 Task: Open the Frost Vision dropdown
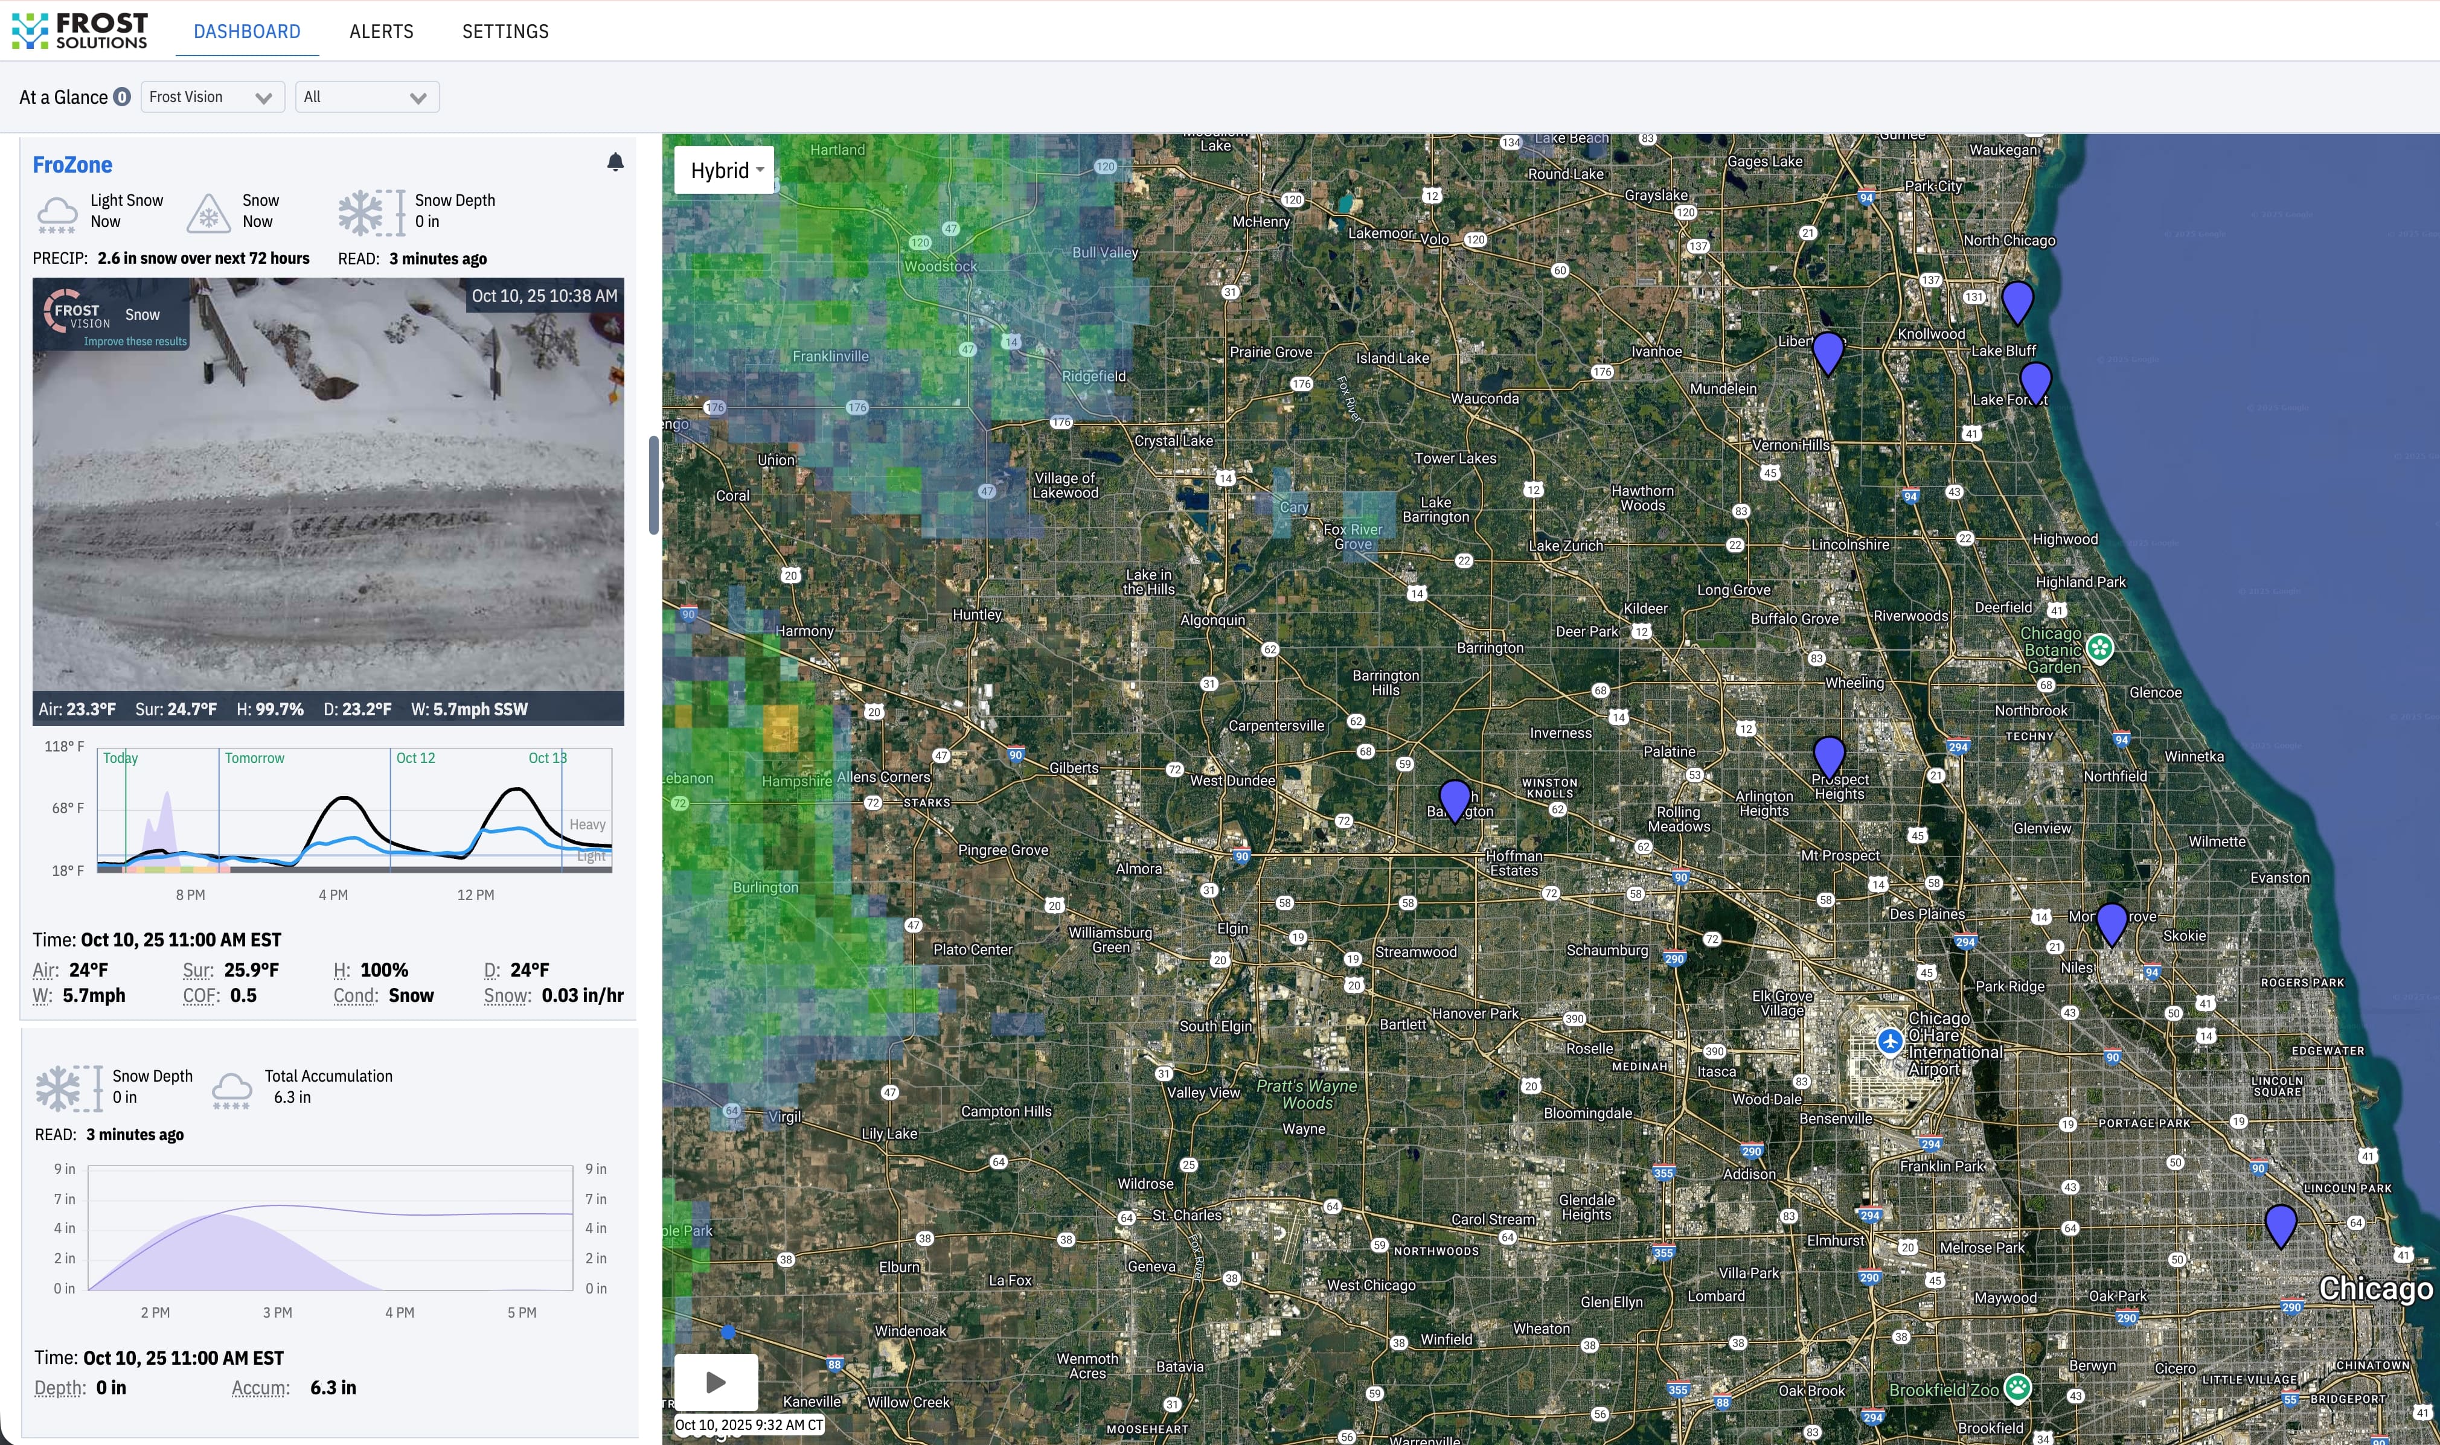[x=211, y=97]
